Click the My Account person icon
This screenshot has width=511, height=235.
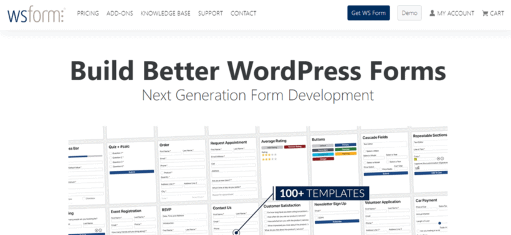pyautogui.click(x=432, y=13)
